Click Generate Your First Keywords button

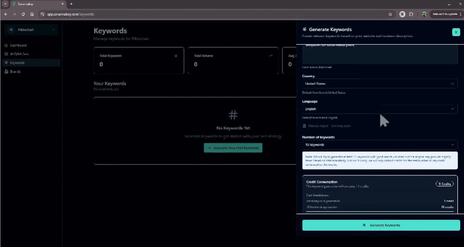(x=233, y=148)
